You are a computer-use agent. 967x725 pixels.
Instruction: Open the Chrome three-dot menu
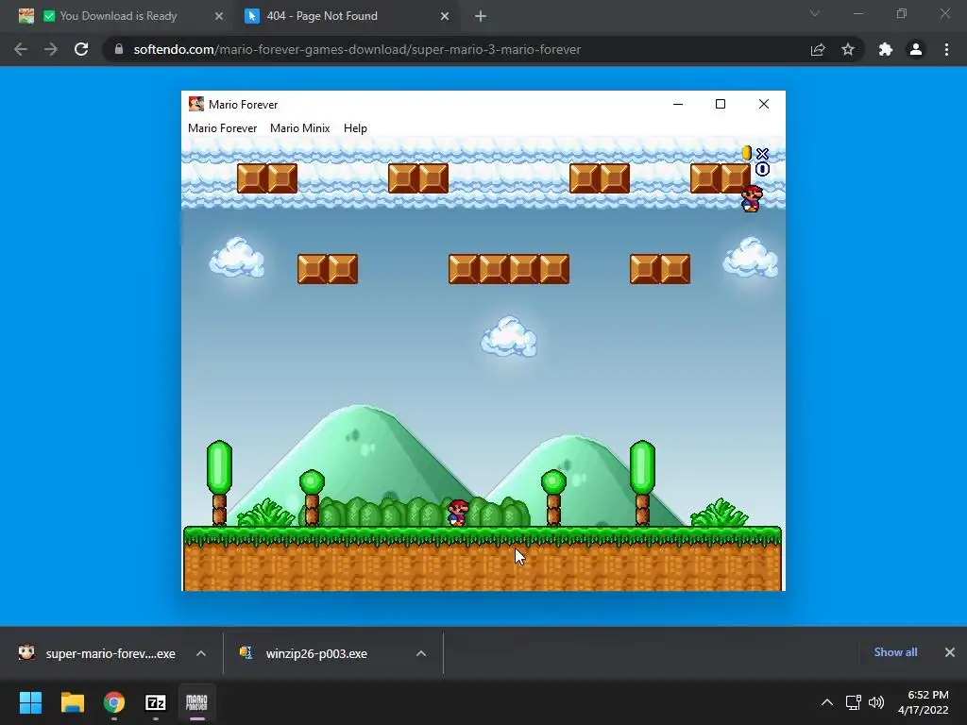click(x=946, y=49)
